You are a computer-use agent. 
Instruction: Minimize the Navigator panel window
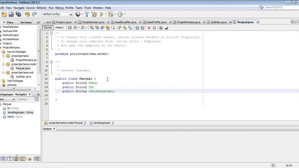(38, 94)
